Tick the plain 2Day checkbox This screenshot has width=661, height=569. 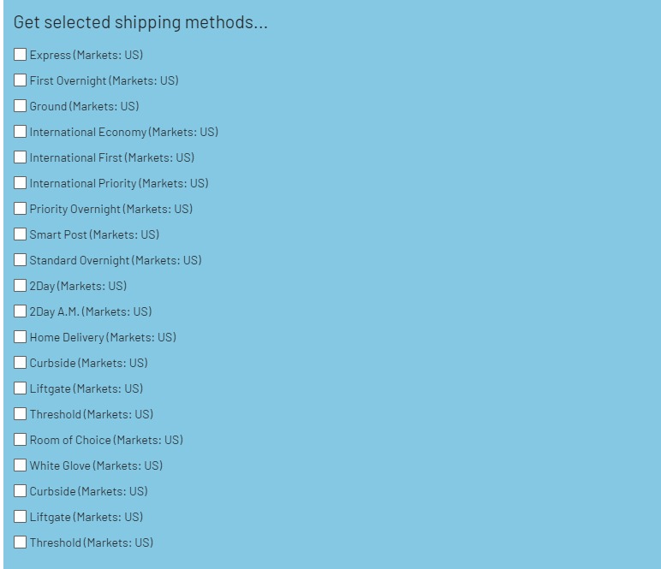(x=20, y=286)
